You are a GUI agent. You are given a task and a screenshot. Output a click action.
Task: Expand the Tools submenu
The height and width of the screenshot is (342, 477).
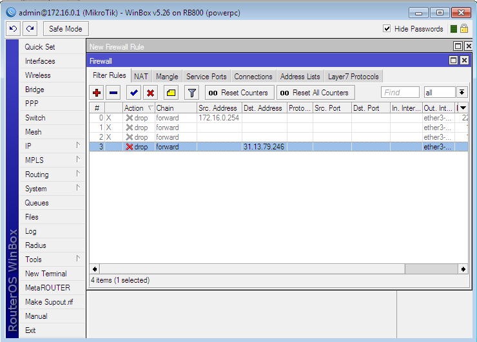click(78, 259)
